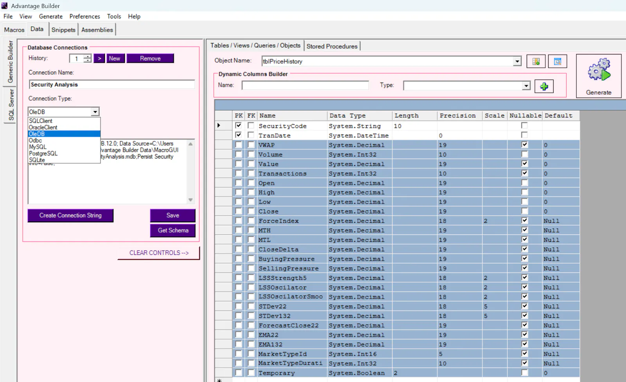Toggle Nullable checkbox for TranDate row

tap(524, 135)
